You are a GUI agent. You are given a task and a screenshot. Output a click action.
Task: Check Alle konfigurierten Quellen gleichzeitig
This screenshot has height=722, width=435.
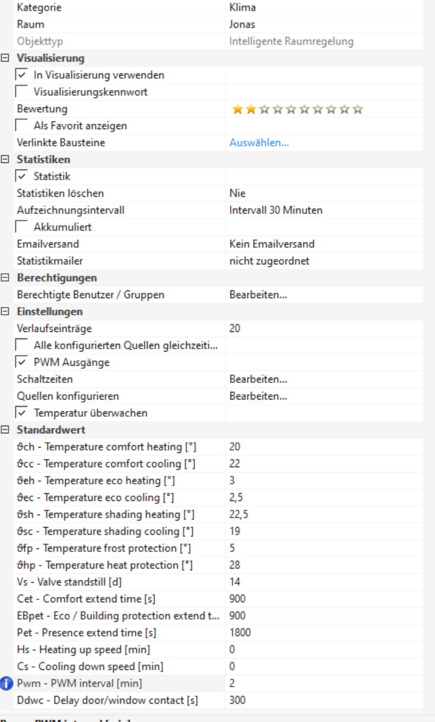(x=22, y=346)
